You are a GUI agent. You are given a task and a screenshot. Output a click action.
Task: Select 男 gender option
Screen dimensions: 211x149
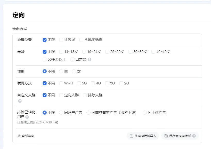point(61,71)
